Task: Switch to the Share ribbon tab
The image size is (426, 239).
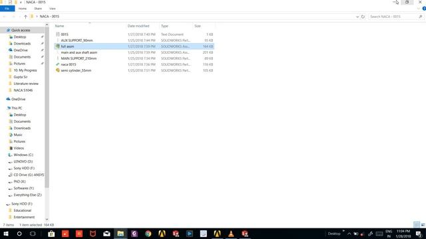Action: coord(38,9)
